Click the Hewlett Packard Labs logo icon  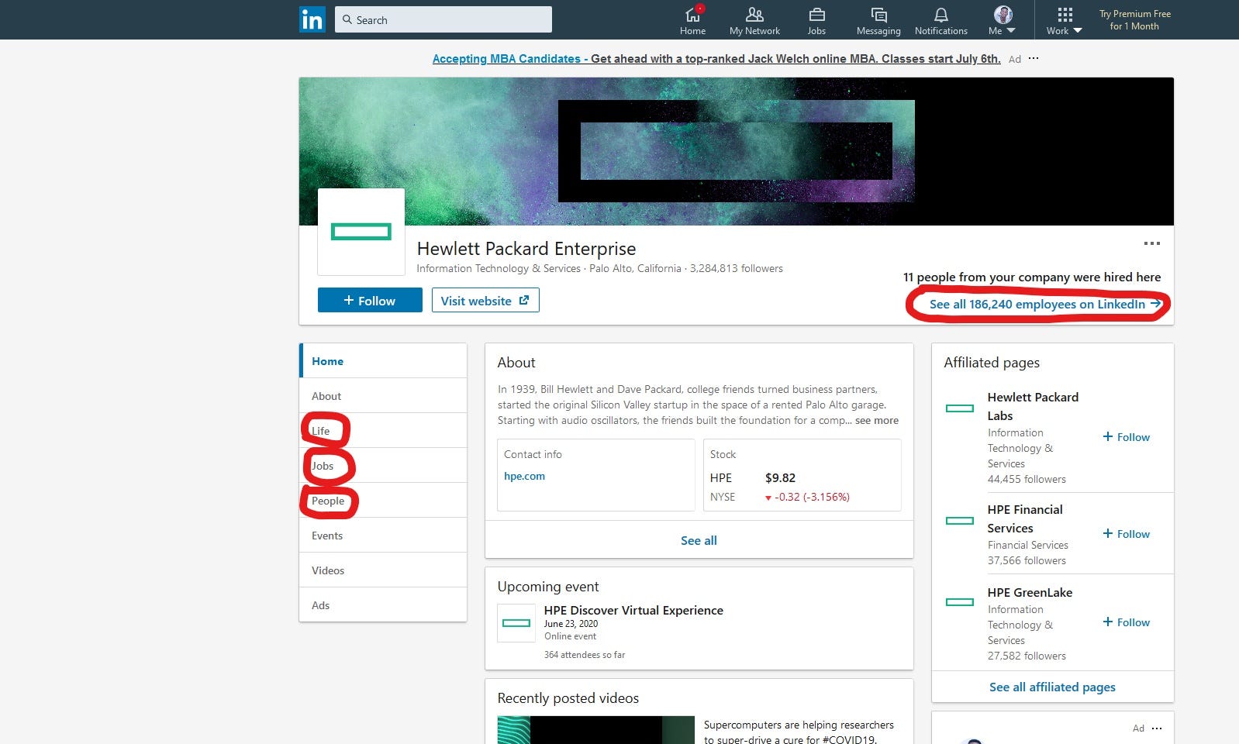960,408
